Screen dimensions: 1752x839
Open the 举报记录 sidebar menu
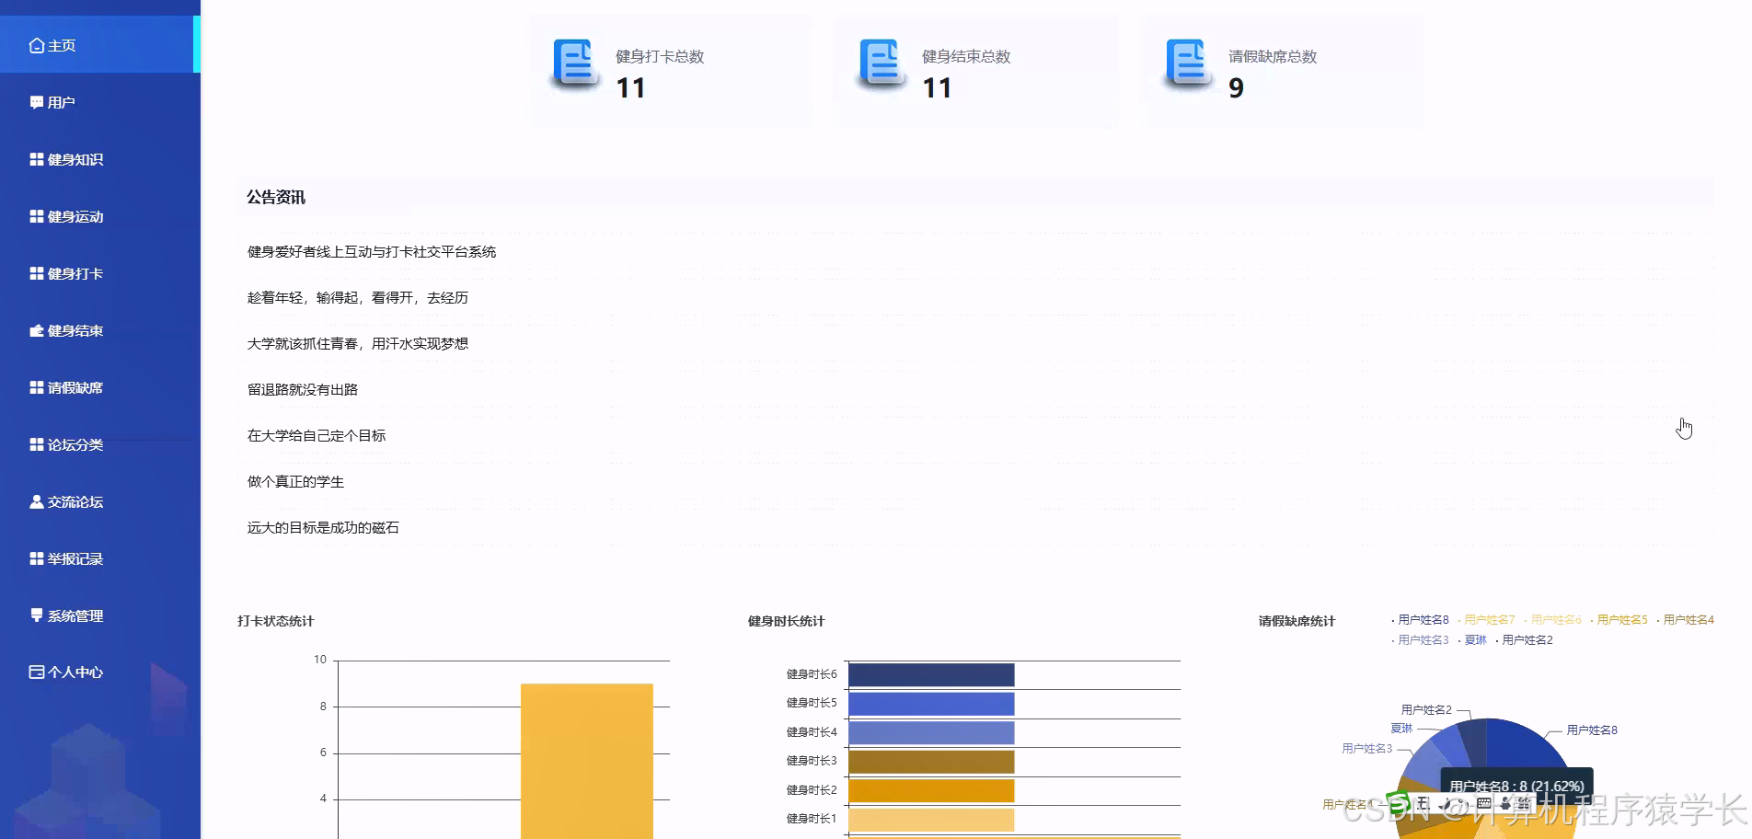[x=100, y=558]
